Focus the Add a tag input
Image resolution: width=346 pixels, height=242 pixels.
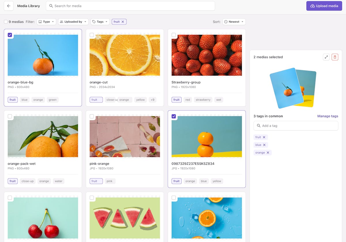[x=296, y=126]
